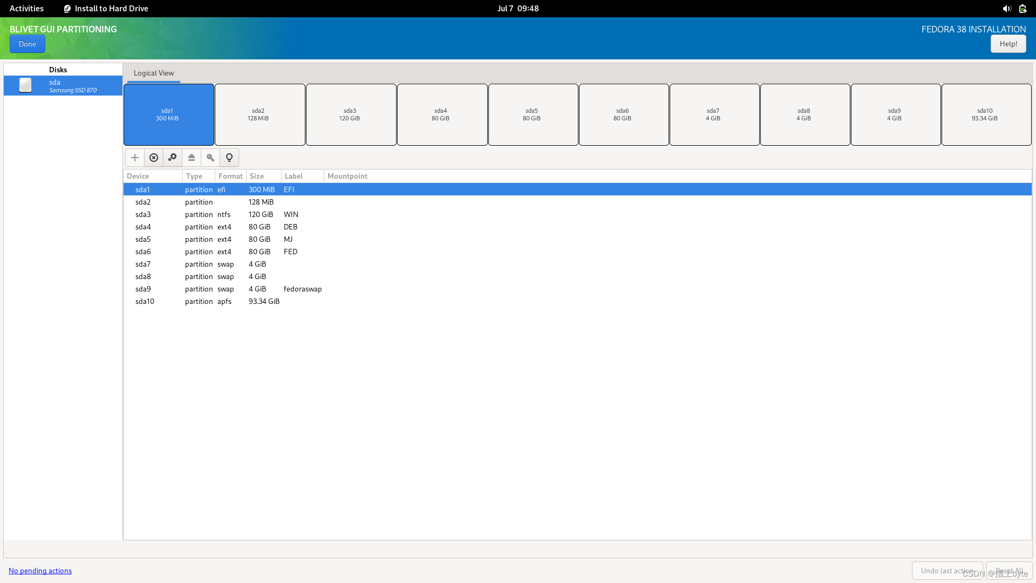Click the decrypt key icon

[x=210, y=158]
